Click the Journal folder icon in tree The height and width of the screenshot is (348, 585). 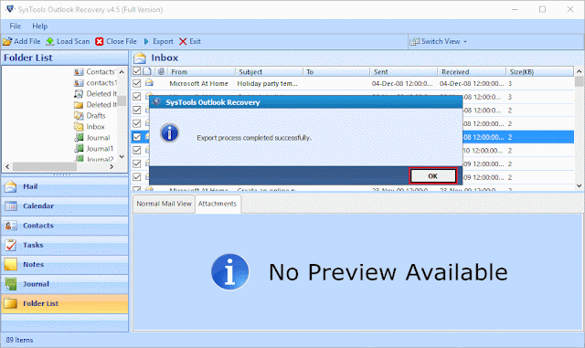79,138
